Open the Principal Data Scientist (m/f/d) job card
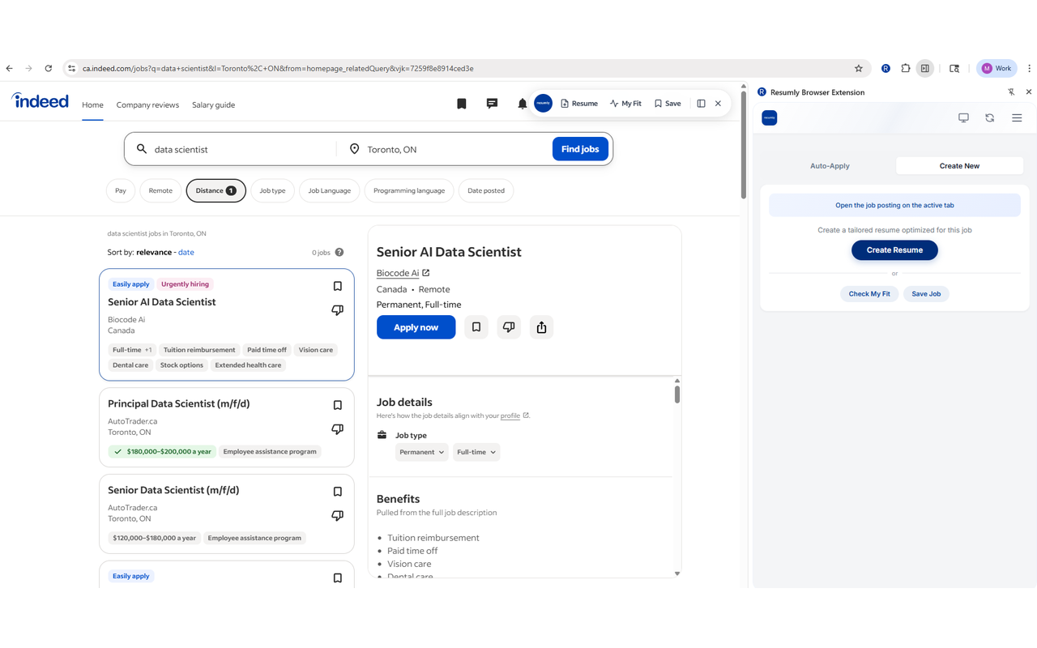 coord(227,427)
